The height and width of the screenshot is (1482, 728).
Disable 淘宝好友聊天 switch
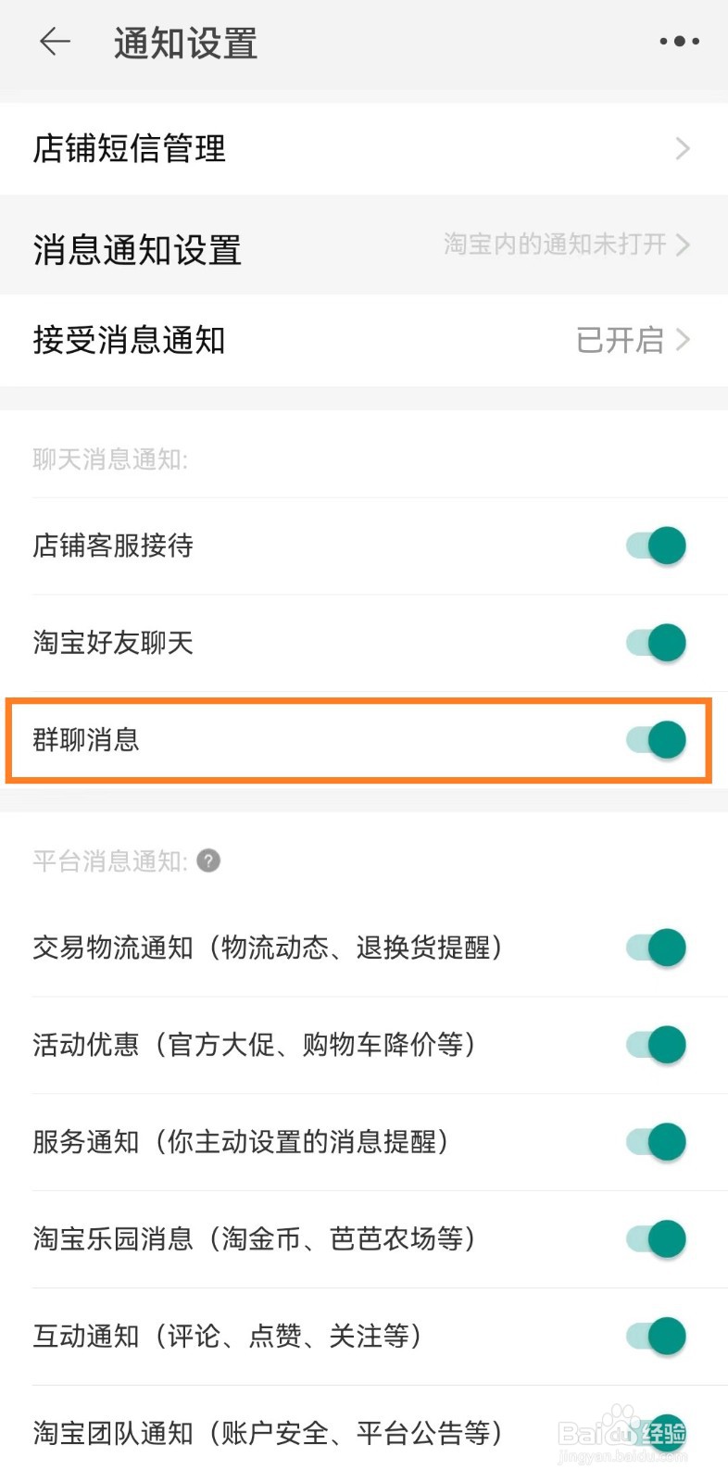click(x=656, y=642)
